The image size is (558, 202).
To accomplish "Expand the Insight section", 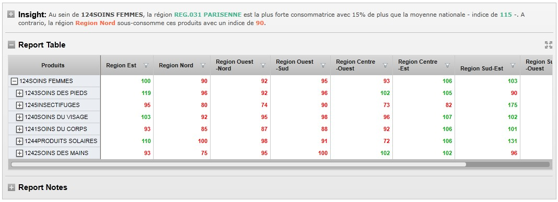I will point(11,15).
